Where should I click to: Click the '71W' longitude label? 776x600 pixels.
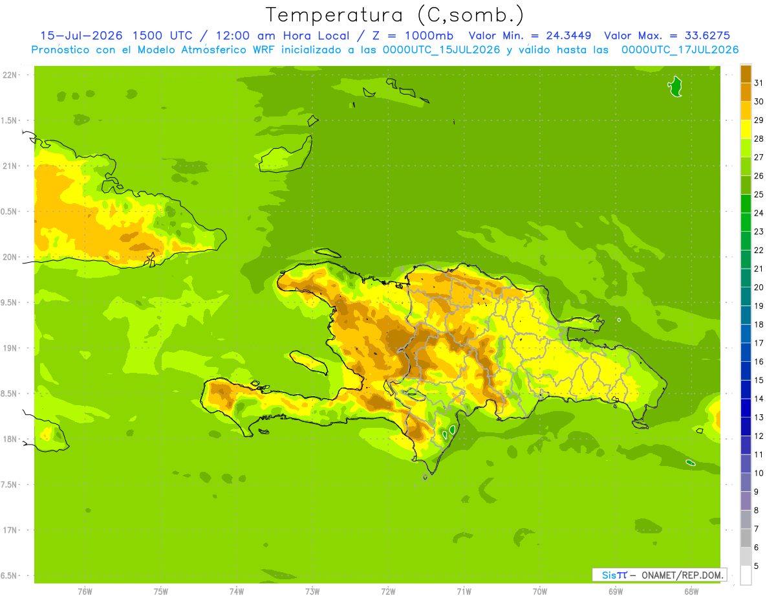[464, 591]
